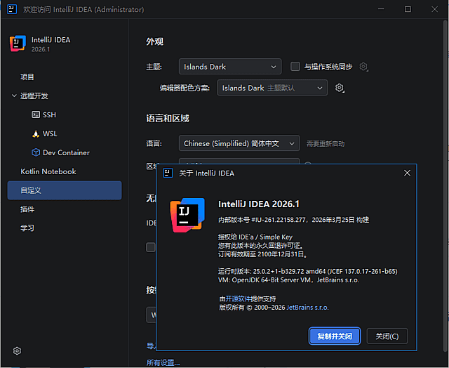Collapse the 远程开发 tree section
Screen dimensions: 449x368
point(14,96)
